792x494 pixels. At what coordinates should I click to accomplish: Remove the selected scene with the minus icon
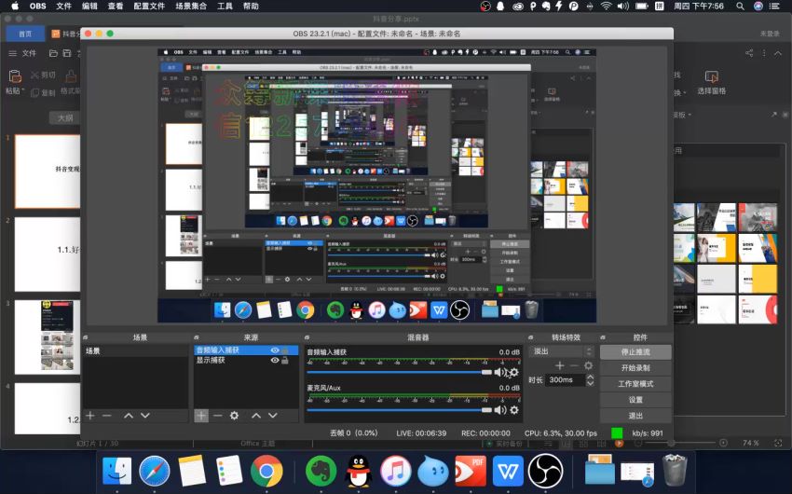pyautogui.click(x=106, y=415)
